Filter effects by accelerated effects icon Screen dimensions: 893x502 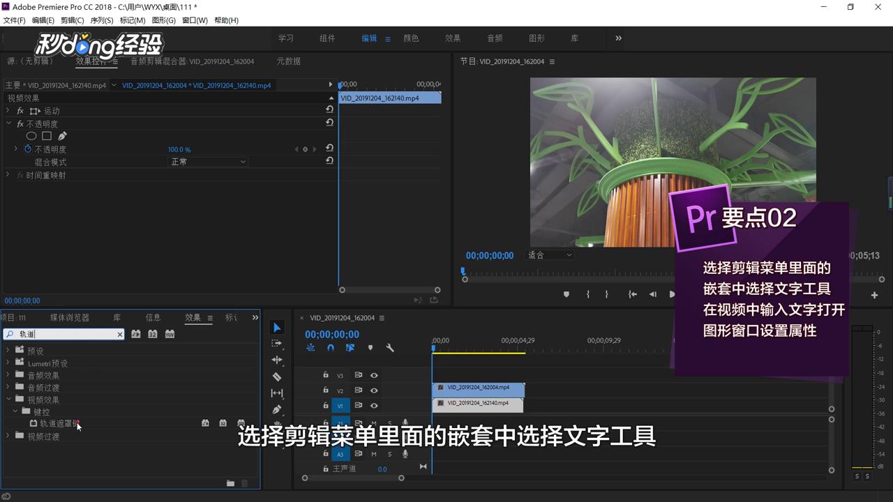136,334
